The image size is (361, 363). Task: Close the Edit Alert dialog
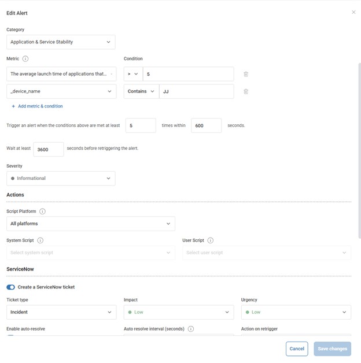[353, 12]
